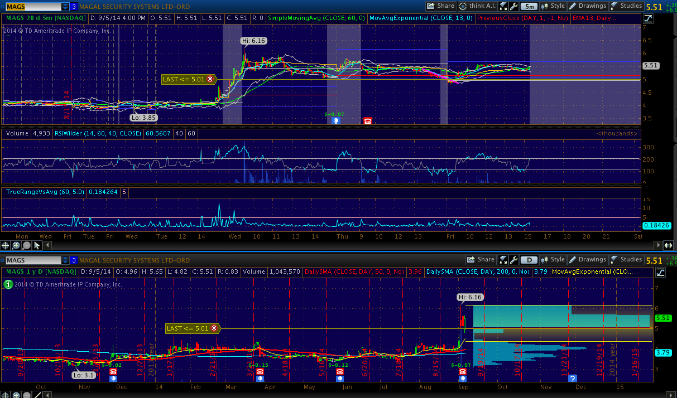Open the 5m timeframe selector
This screenshot has width=677, height=398.
(529, 7)
